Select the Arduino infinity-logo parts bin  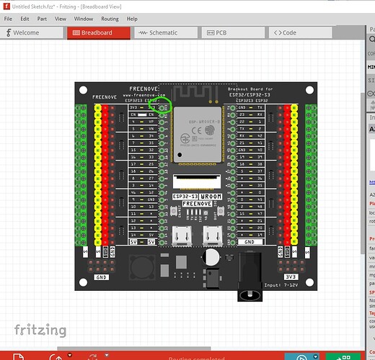click(371, 94)
